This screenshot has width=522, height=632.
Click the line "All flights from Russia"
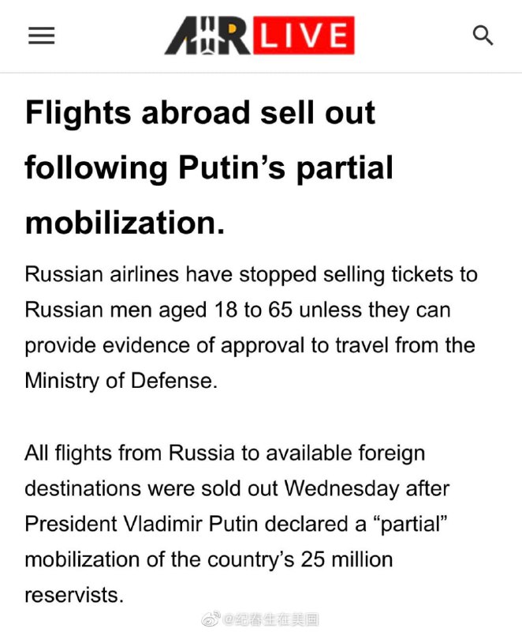click(x=225, y=453)
